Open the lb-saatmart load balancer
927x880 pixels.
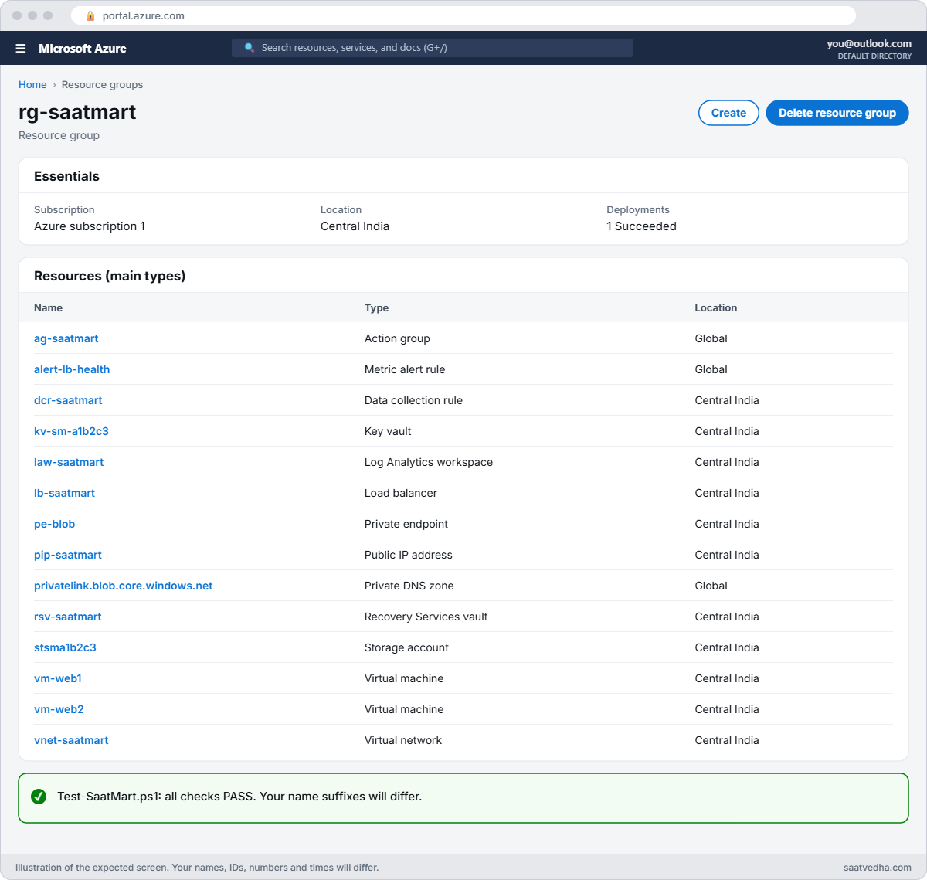(64, 493)
